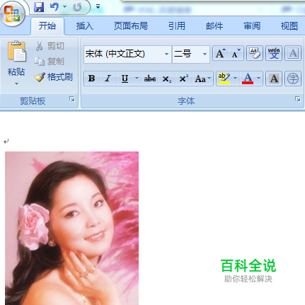Screen dimensions: 305x305
Task: Open the 审阅 ribbon tab
Action: 252,25
